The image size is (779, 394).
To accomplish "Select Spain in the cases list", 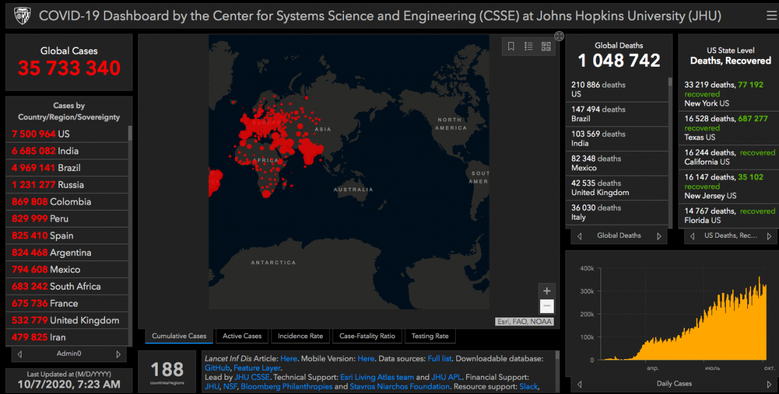I will (68, 235).
